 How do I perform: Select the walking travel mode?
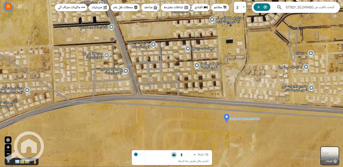click(x=181, y=155)
